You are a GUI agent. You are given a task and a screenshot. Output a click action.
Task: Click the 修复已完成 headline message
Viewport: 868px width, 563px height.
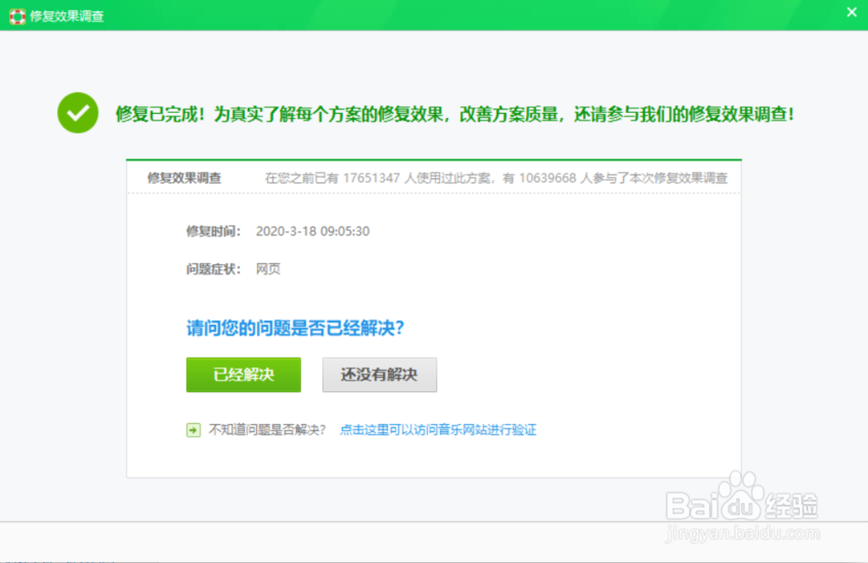pyautogui.click(x=455, y=114)
